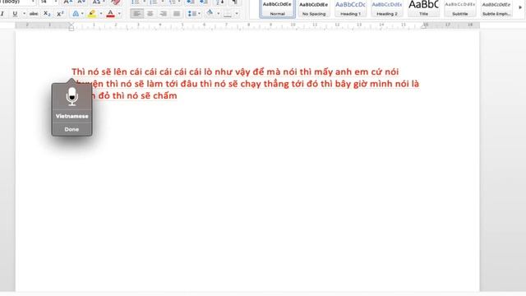The height and width of the screenshot is (296, 526).
Task: Open the borders dropdown arrow
Action: click(x=237, y=14)
